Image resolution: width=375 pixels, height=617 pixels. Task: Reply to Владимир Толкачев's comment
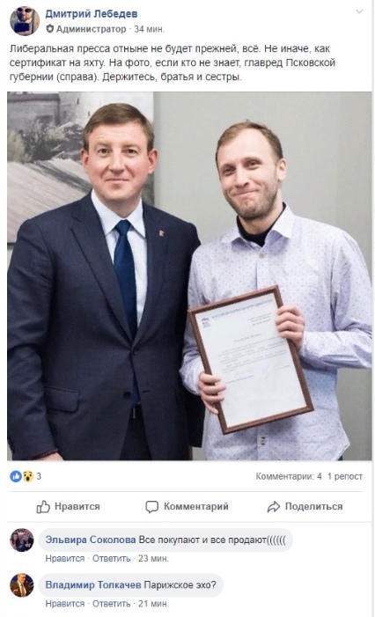coord(112,604)
